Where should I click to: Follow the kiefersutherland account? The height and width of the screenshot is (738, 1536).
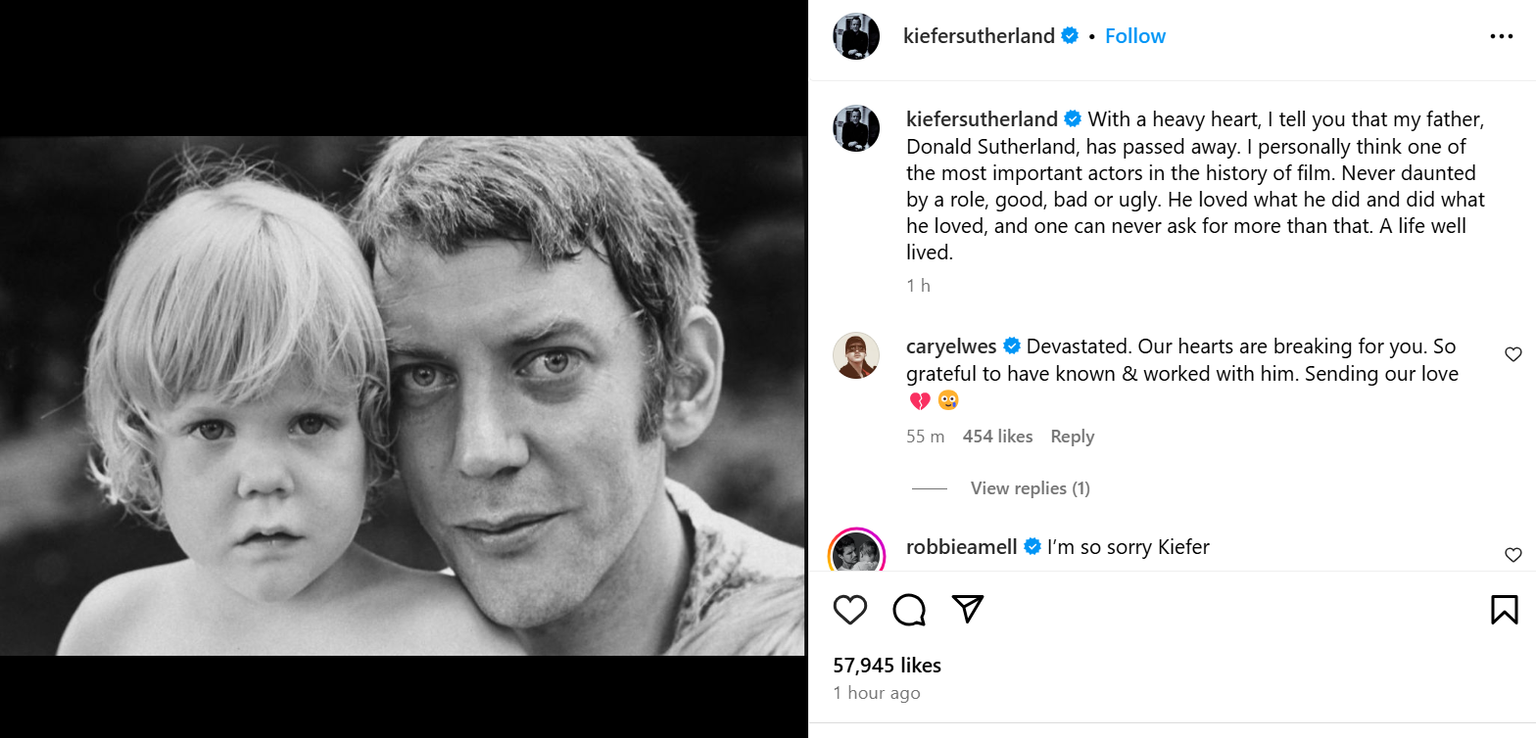[x=1134, y=36]
